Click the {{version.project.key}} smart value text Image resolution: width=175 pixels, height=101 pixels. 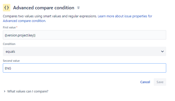click(20, 35)
